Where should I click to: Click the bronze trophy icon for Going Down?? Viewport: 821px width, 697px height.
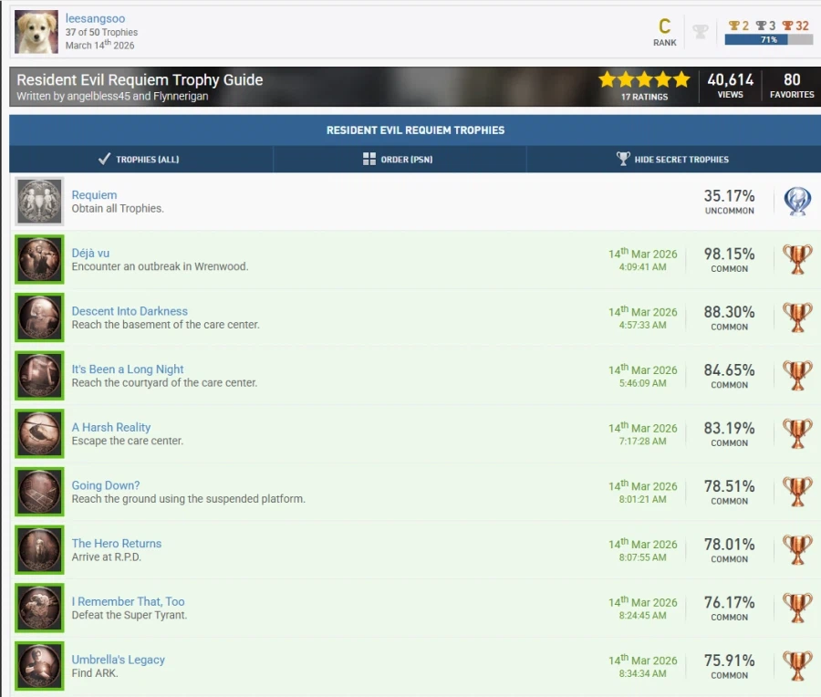click(797, 493)
